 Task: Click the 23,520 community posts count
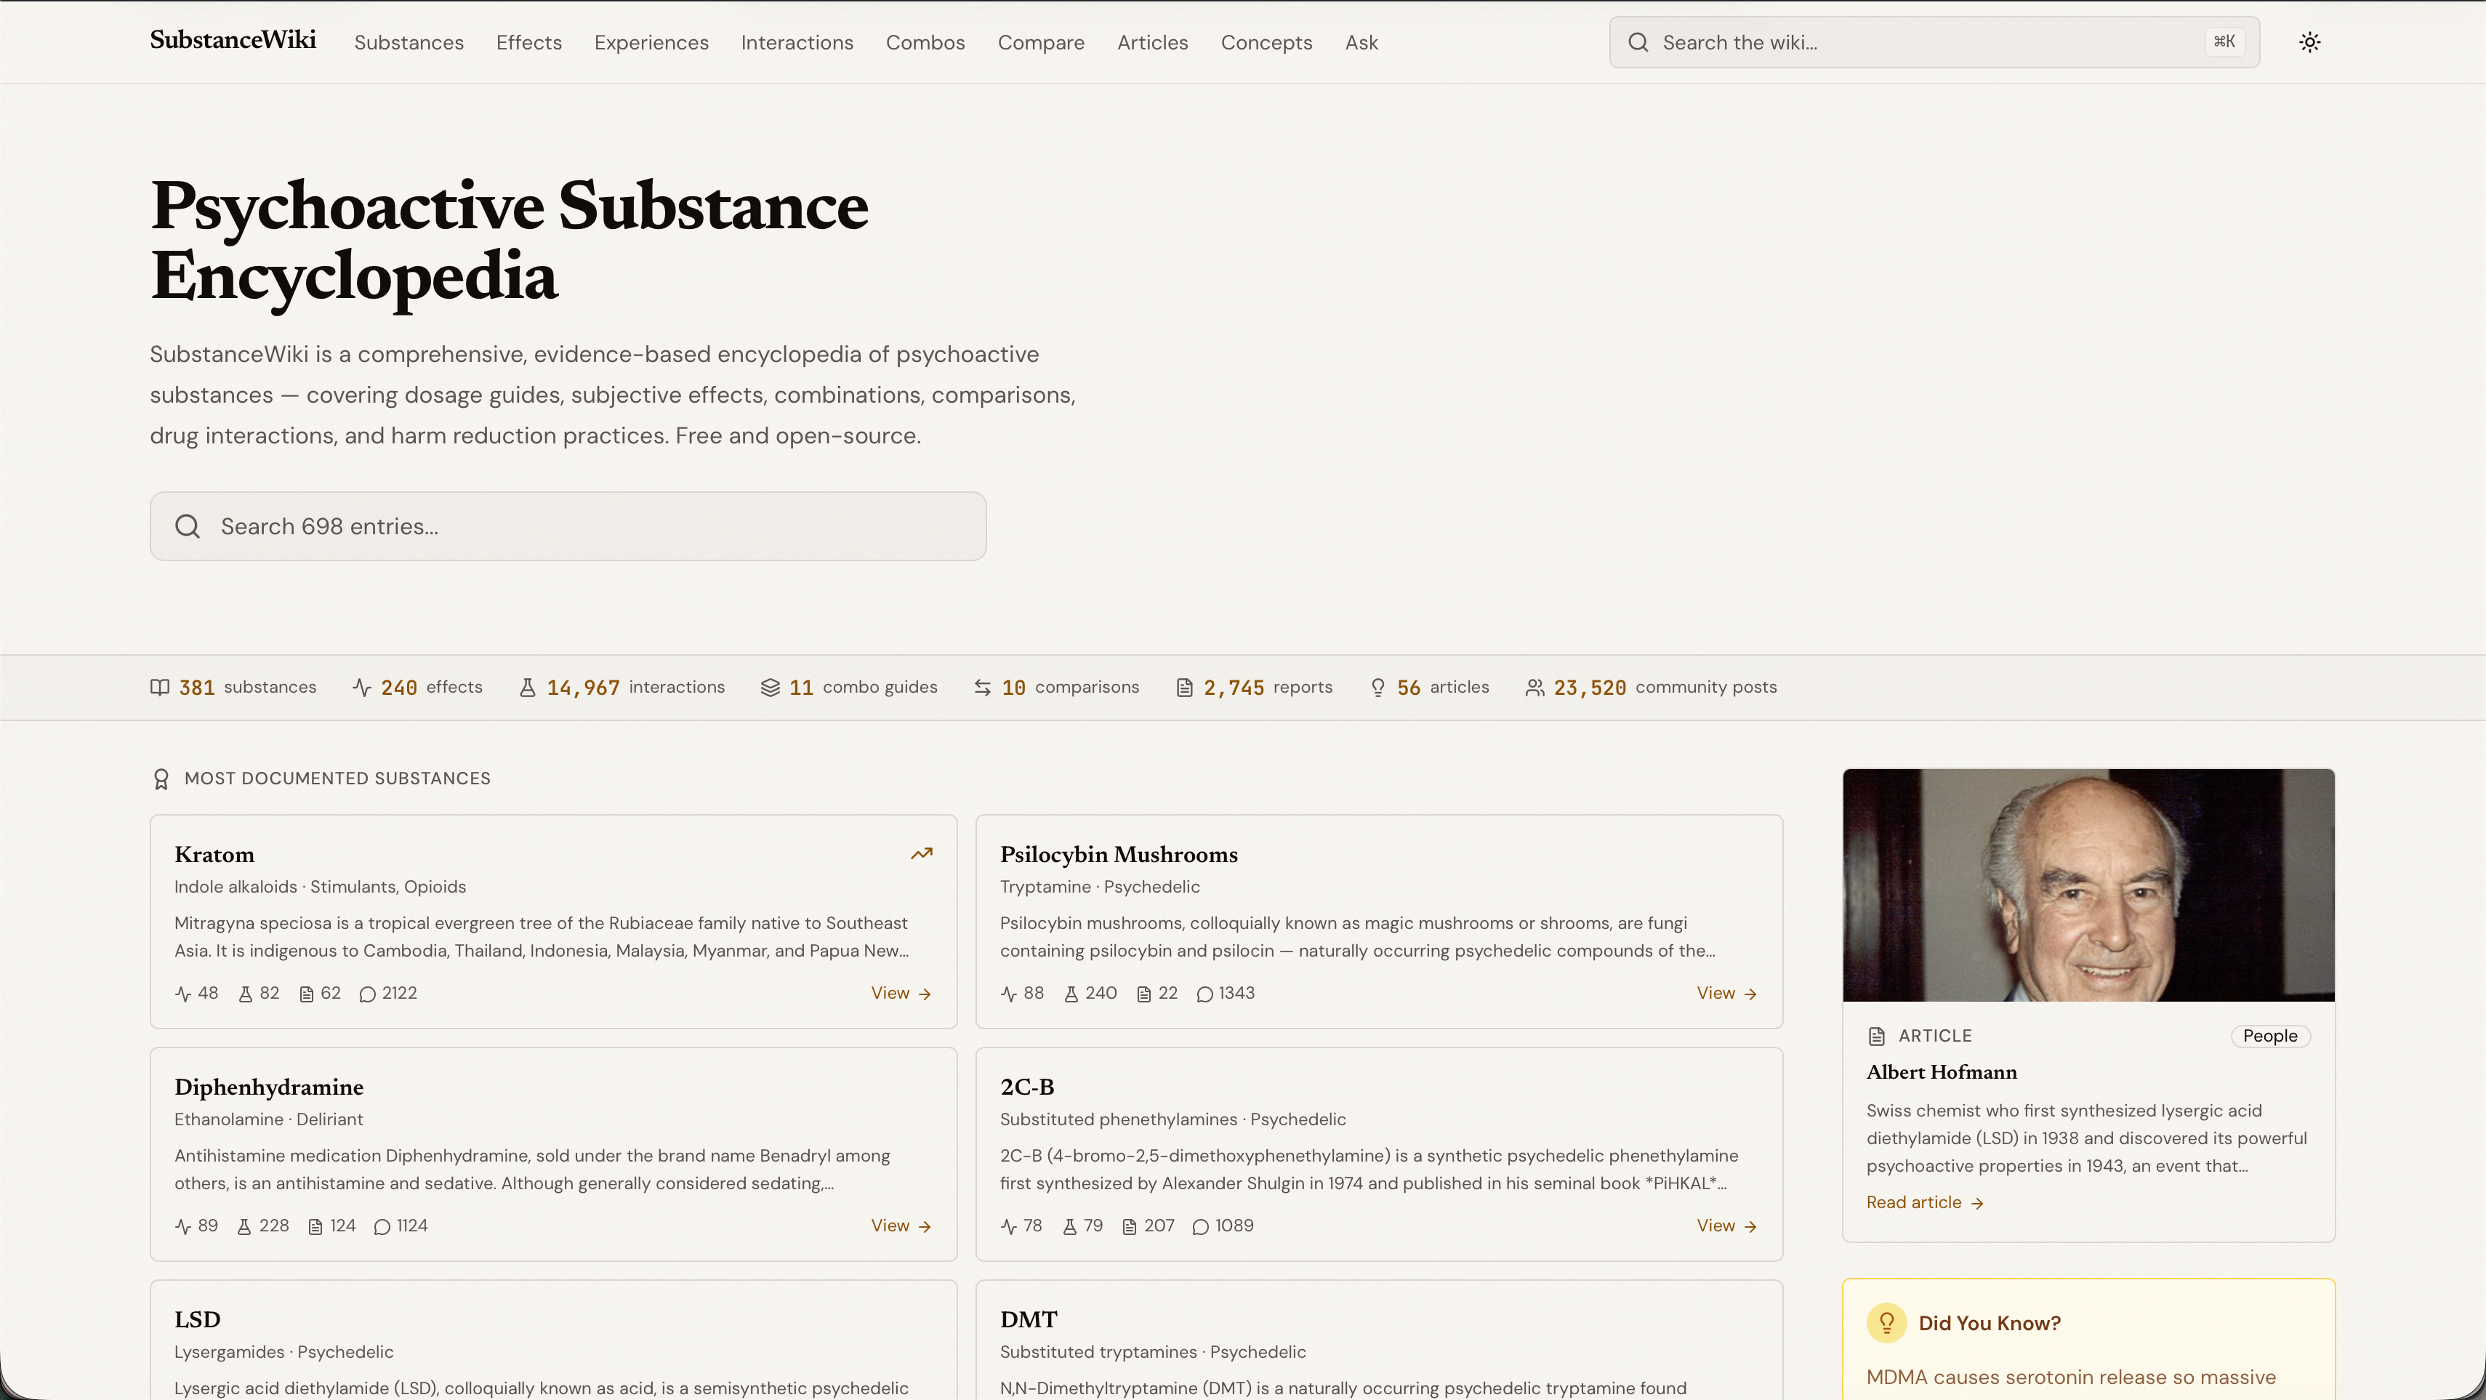[x=1590, y=687]
